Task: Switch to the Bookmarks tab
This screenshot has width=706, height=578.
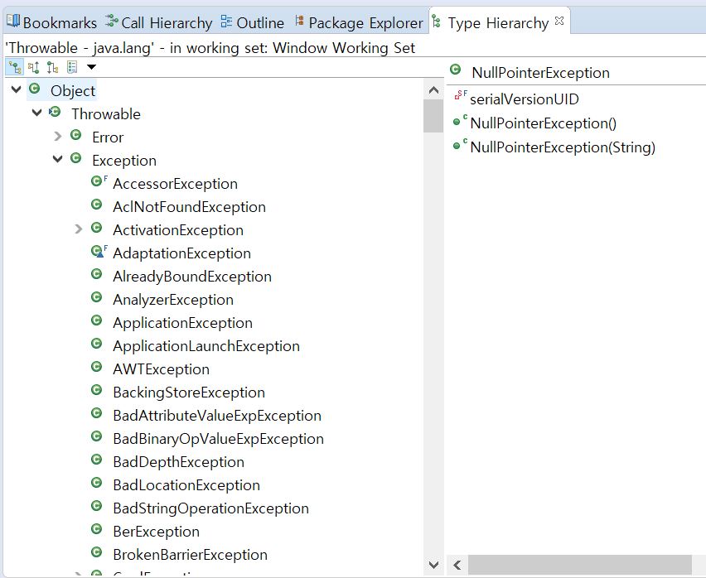Action: [51, 23]
